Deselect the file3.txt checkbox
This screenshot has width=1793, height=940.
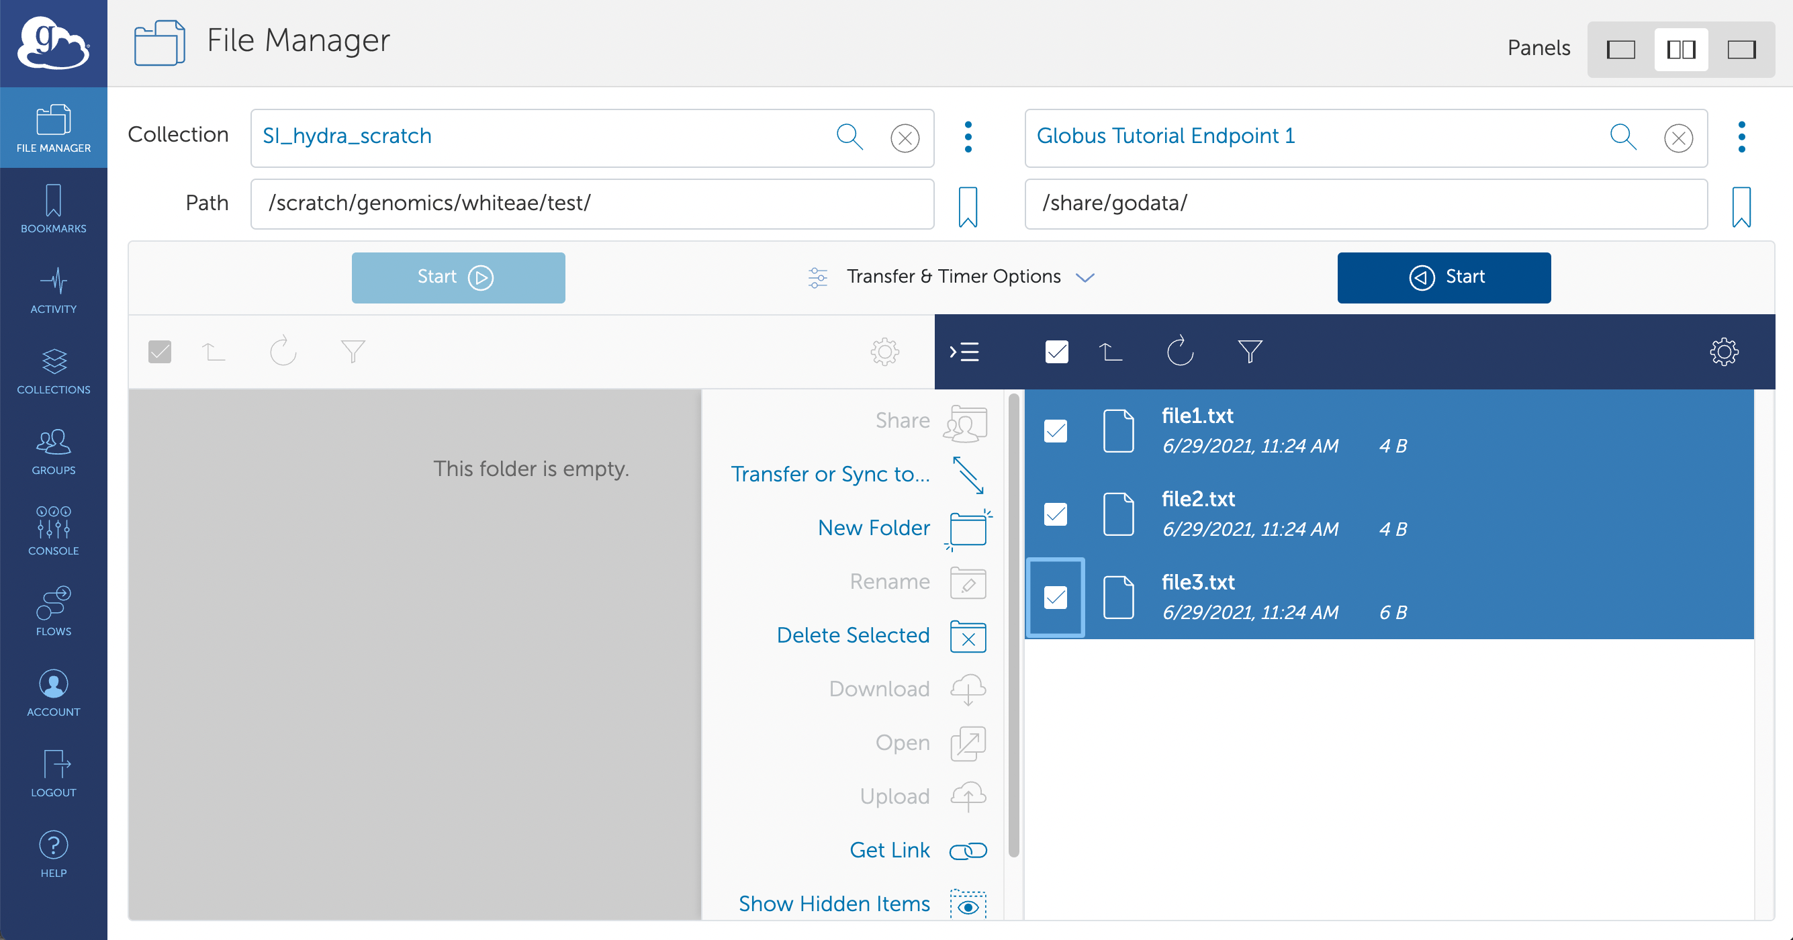pyautogui.click(x=1055, y=597)
